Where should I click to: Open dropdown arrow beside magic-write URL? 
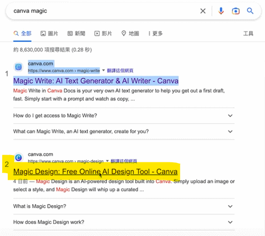103,70
